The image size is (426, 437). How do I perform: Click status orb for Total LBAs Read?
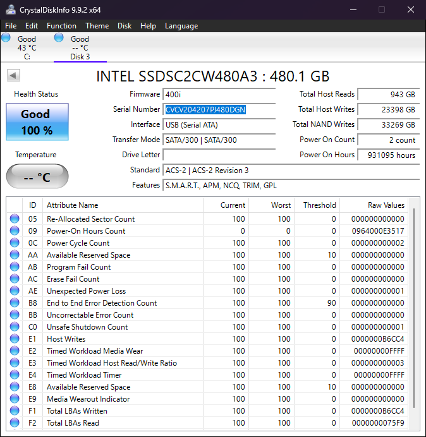point(15,422)
